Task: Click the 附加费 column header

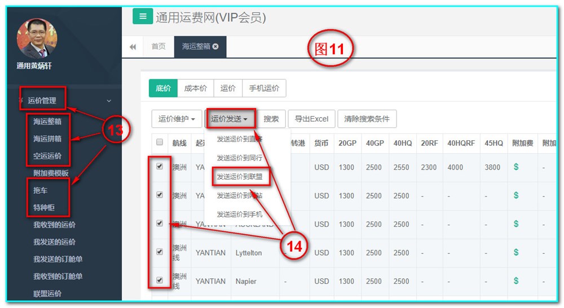Action: (523, 143)
